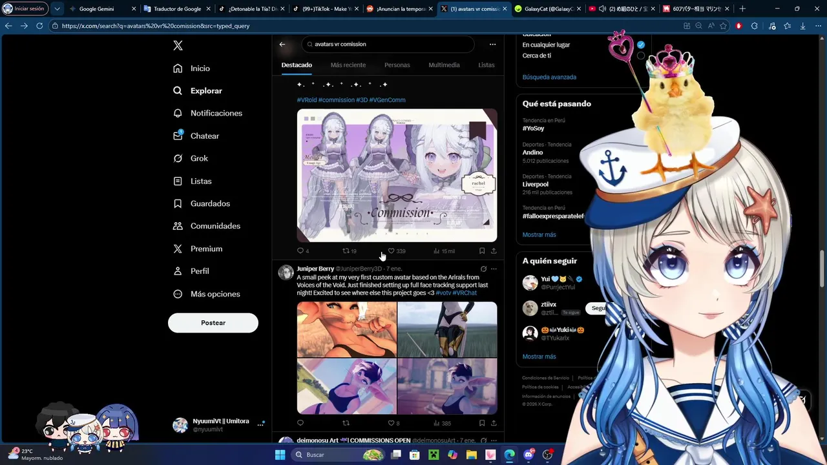The image size is (827, 465).
Task: Open Listas in the sidebar
Action: [192, 181]
